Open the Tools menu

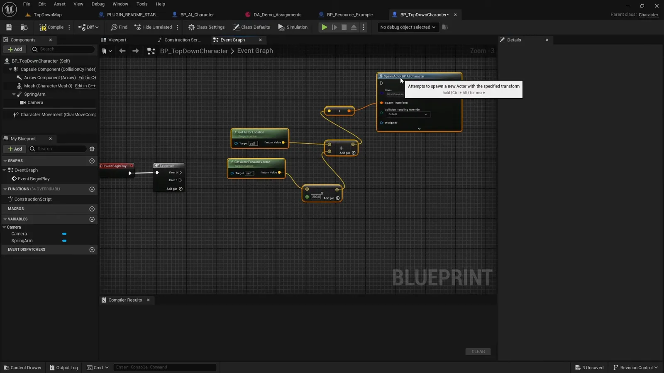pos(142,4)
